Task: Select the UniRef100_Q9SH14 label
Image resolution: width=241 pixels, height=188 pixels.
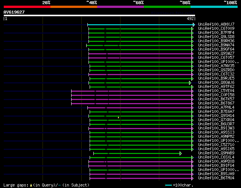Action: point(216,116)
